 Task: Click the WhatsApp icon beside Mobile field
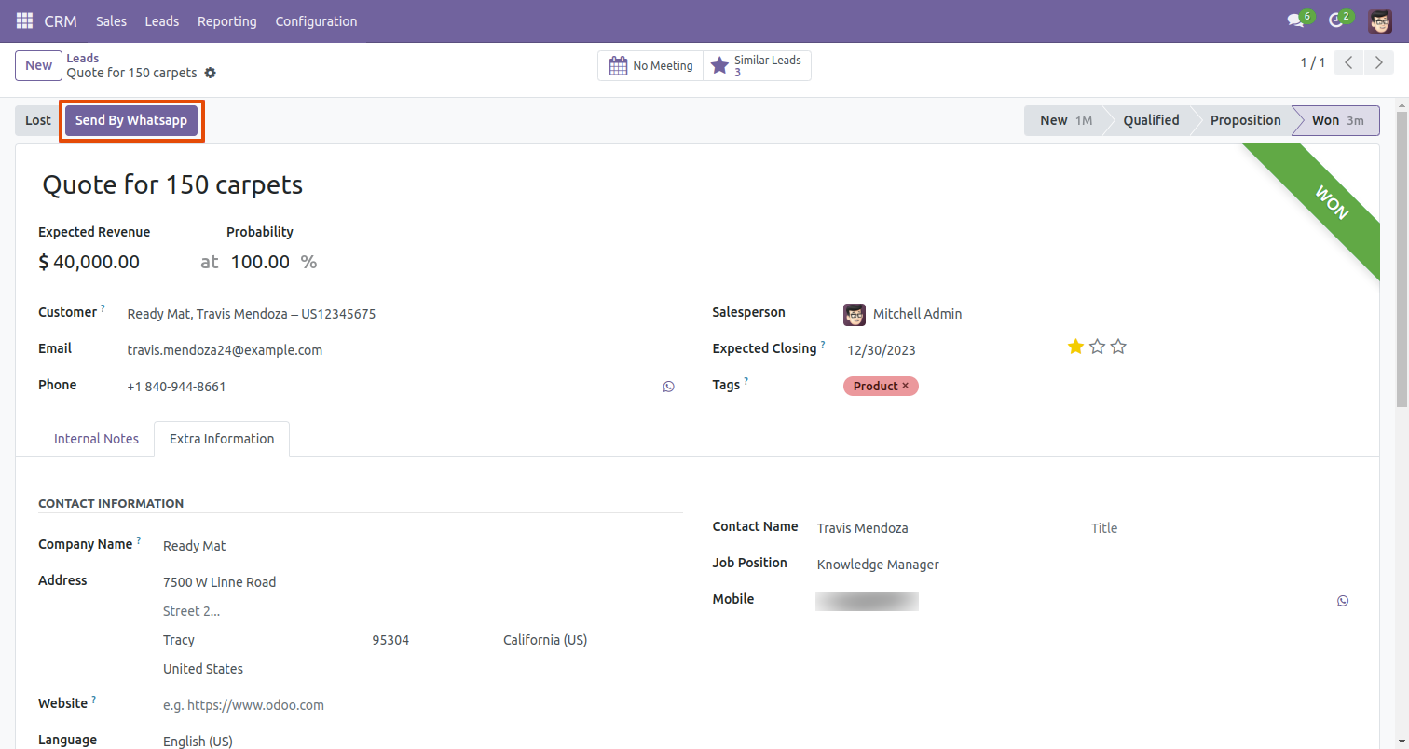tap(1342, 601)
